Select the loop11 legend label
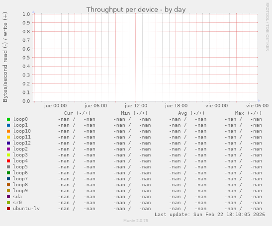 pos(22,137)
